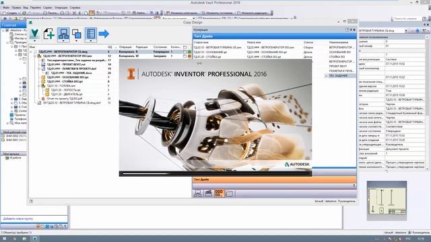Tick the checkbox in ВЕТРОГЕНЕРАТОР 003.iam row
431x242 pixels.
185,56
